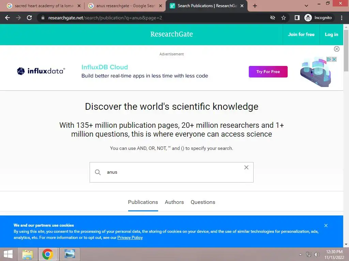
Task: Click the padlock site info icon
Action: coord(43,18)
